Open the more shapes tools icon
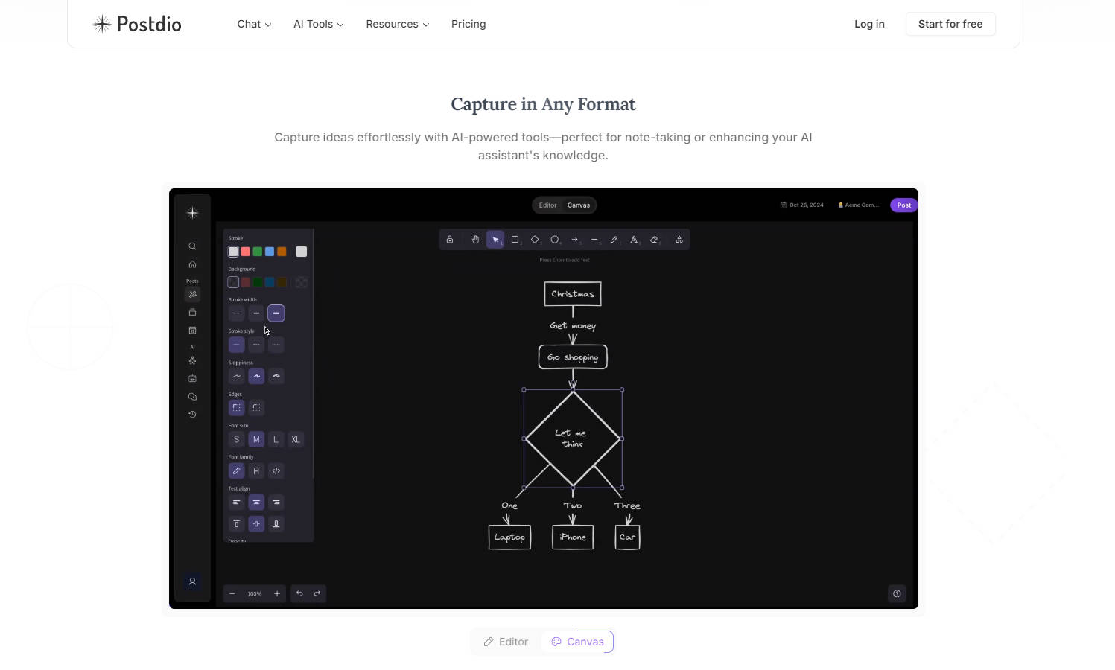The height and width of the screenshot is (670, 1115). pos(679,240)
